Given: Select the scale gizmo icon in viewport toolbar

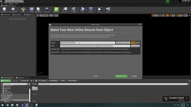Looking at the screenshot, I should (157, 15).
